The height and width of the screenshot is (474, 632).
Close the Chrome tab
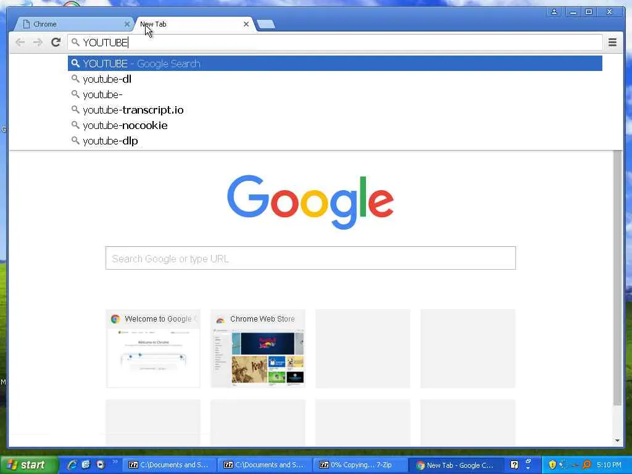pyautogui.click(x=127, y=24)
